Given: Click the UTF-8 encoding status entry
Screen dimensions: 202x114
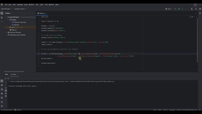Looking at the screenshot, I should (x=165, y=110).
